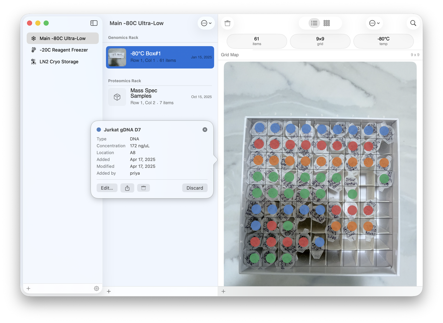
Task: Add a new box with middle plus
Action: coord(109,291)
